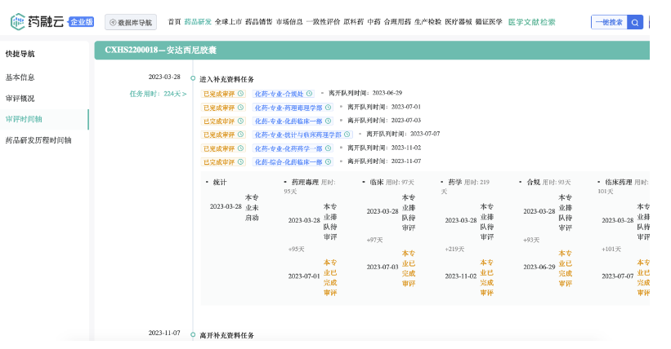This screenshot has height=349, width=671.
Task: Open the 数据库导航 database navigation button
Action: point(131,22)
